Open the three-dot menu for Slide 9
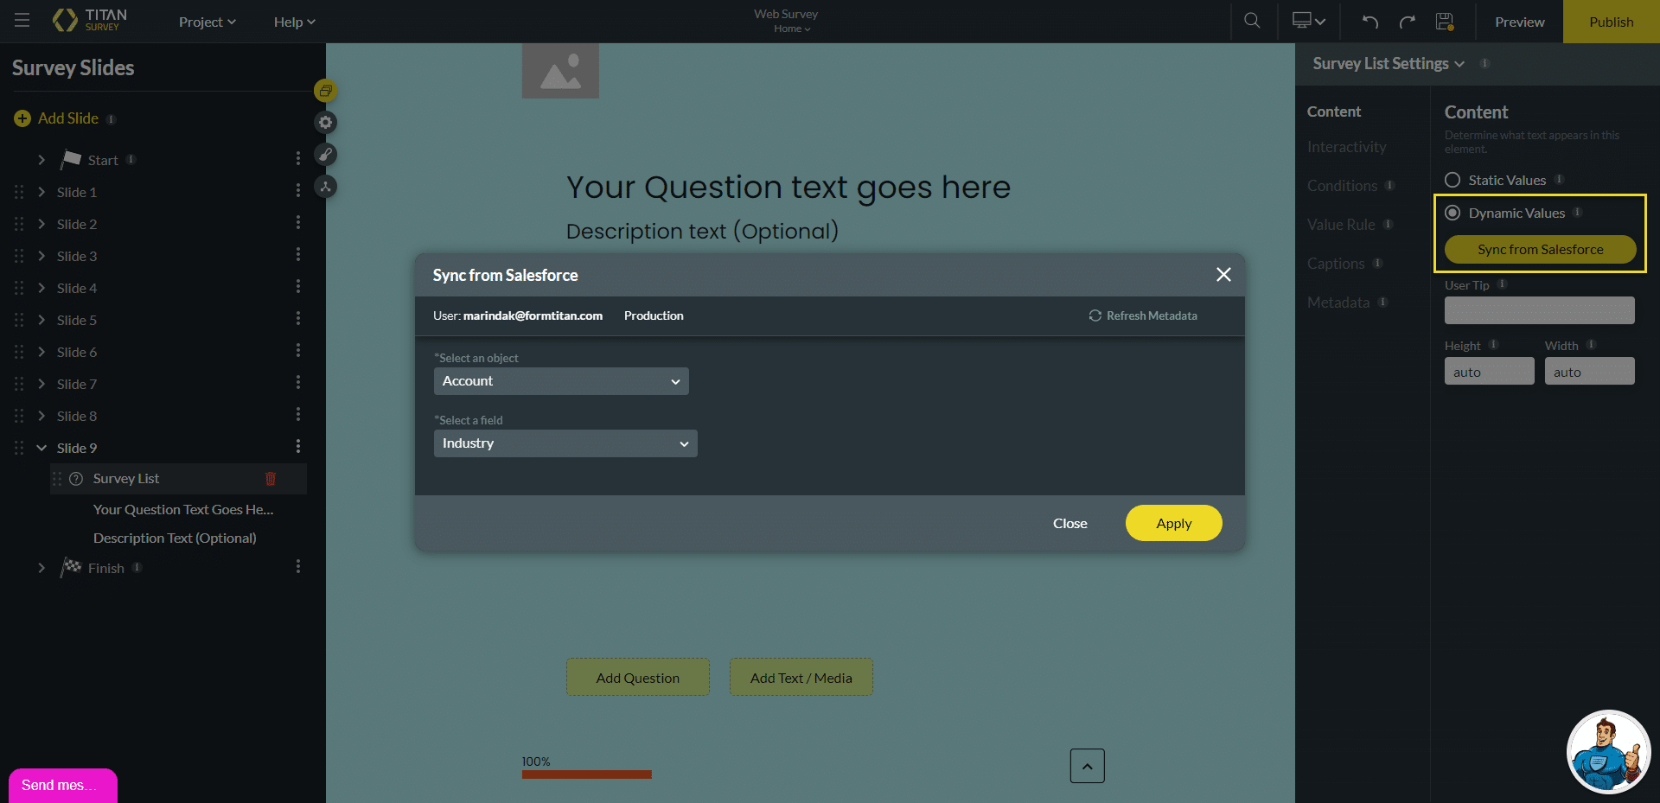The width and height of the screenshot is (1660, 803). (298, 447)
